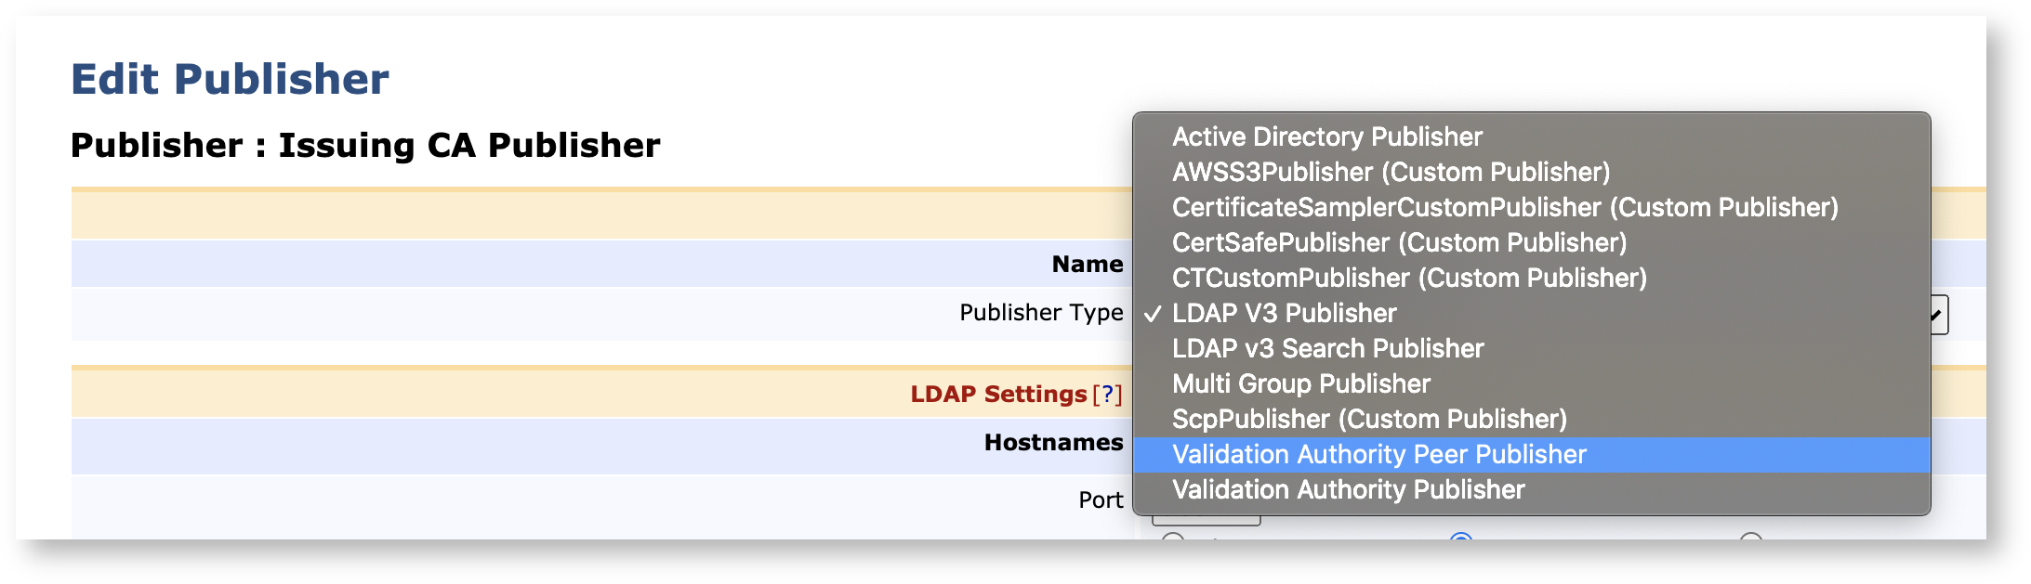The width and height of the screenshot is (2031, 584).
Task: Choose Multi Group Publisher
Action: pyautogui.click(x=1300, y=383)
